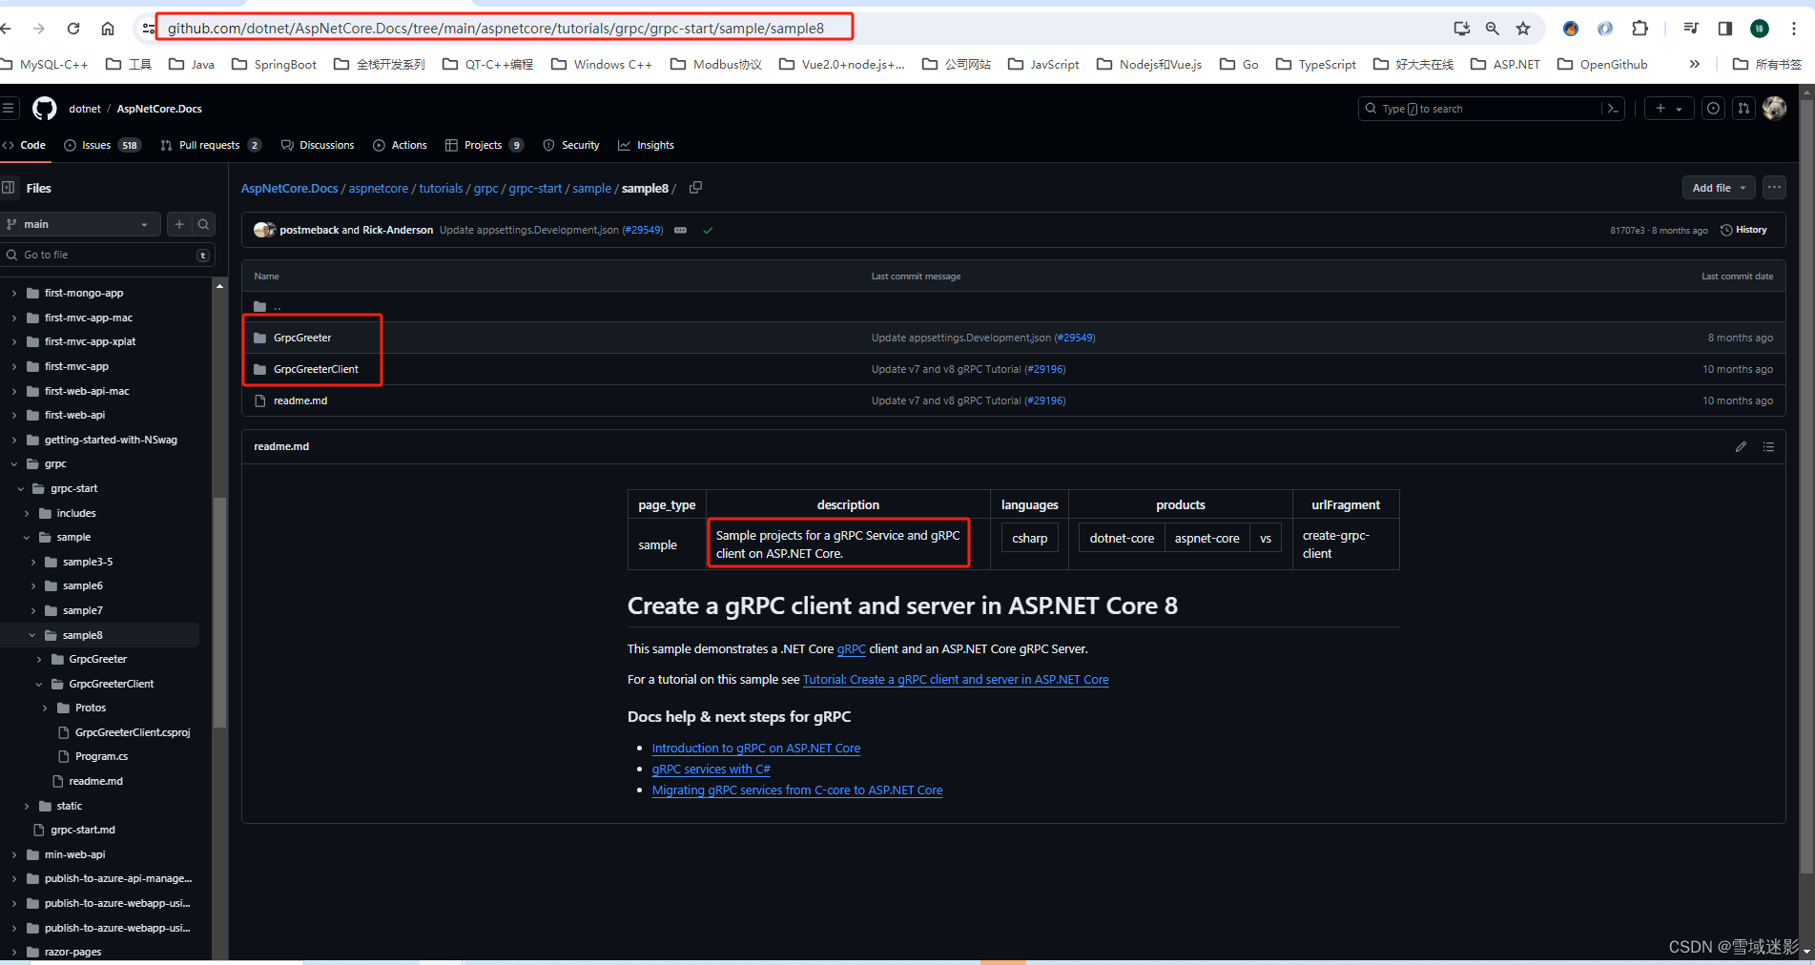
Task: Click the file tree vertical scrollbar
Action: [219, 612]
